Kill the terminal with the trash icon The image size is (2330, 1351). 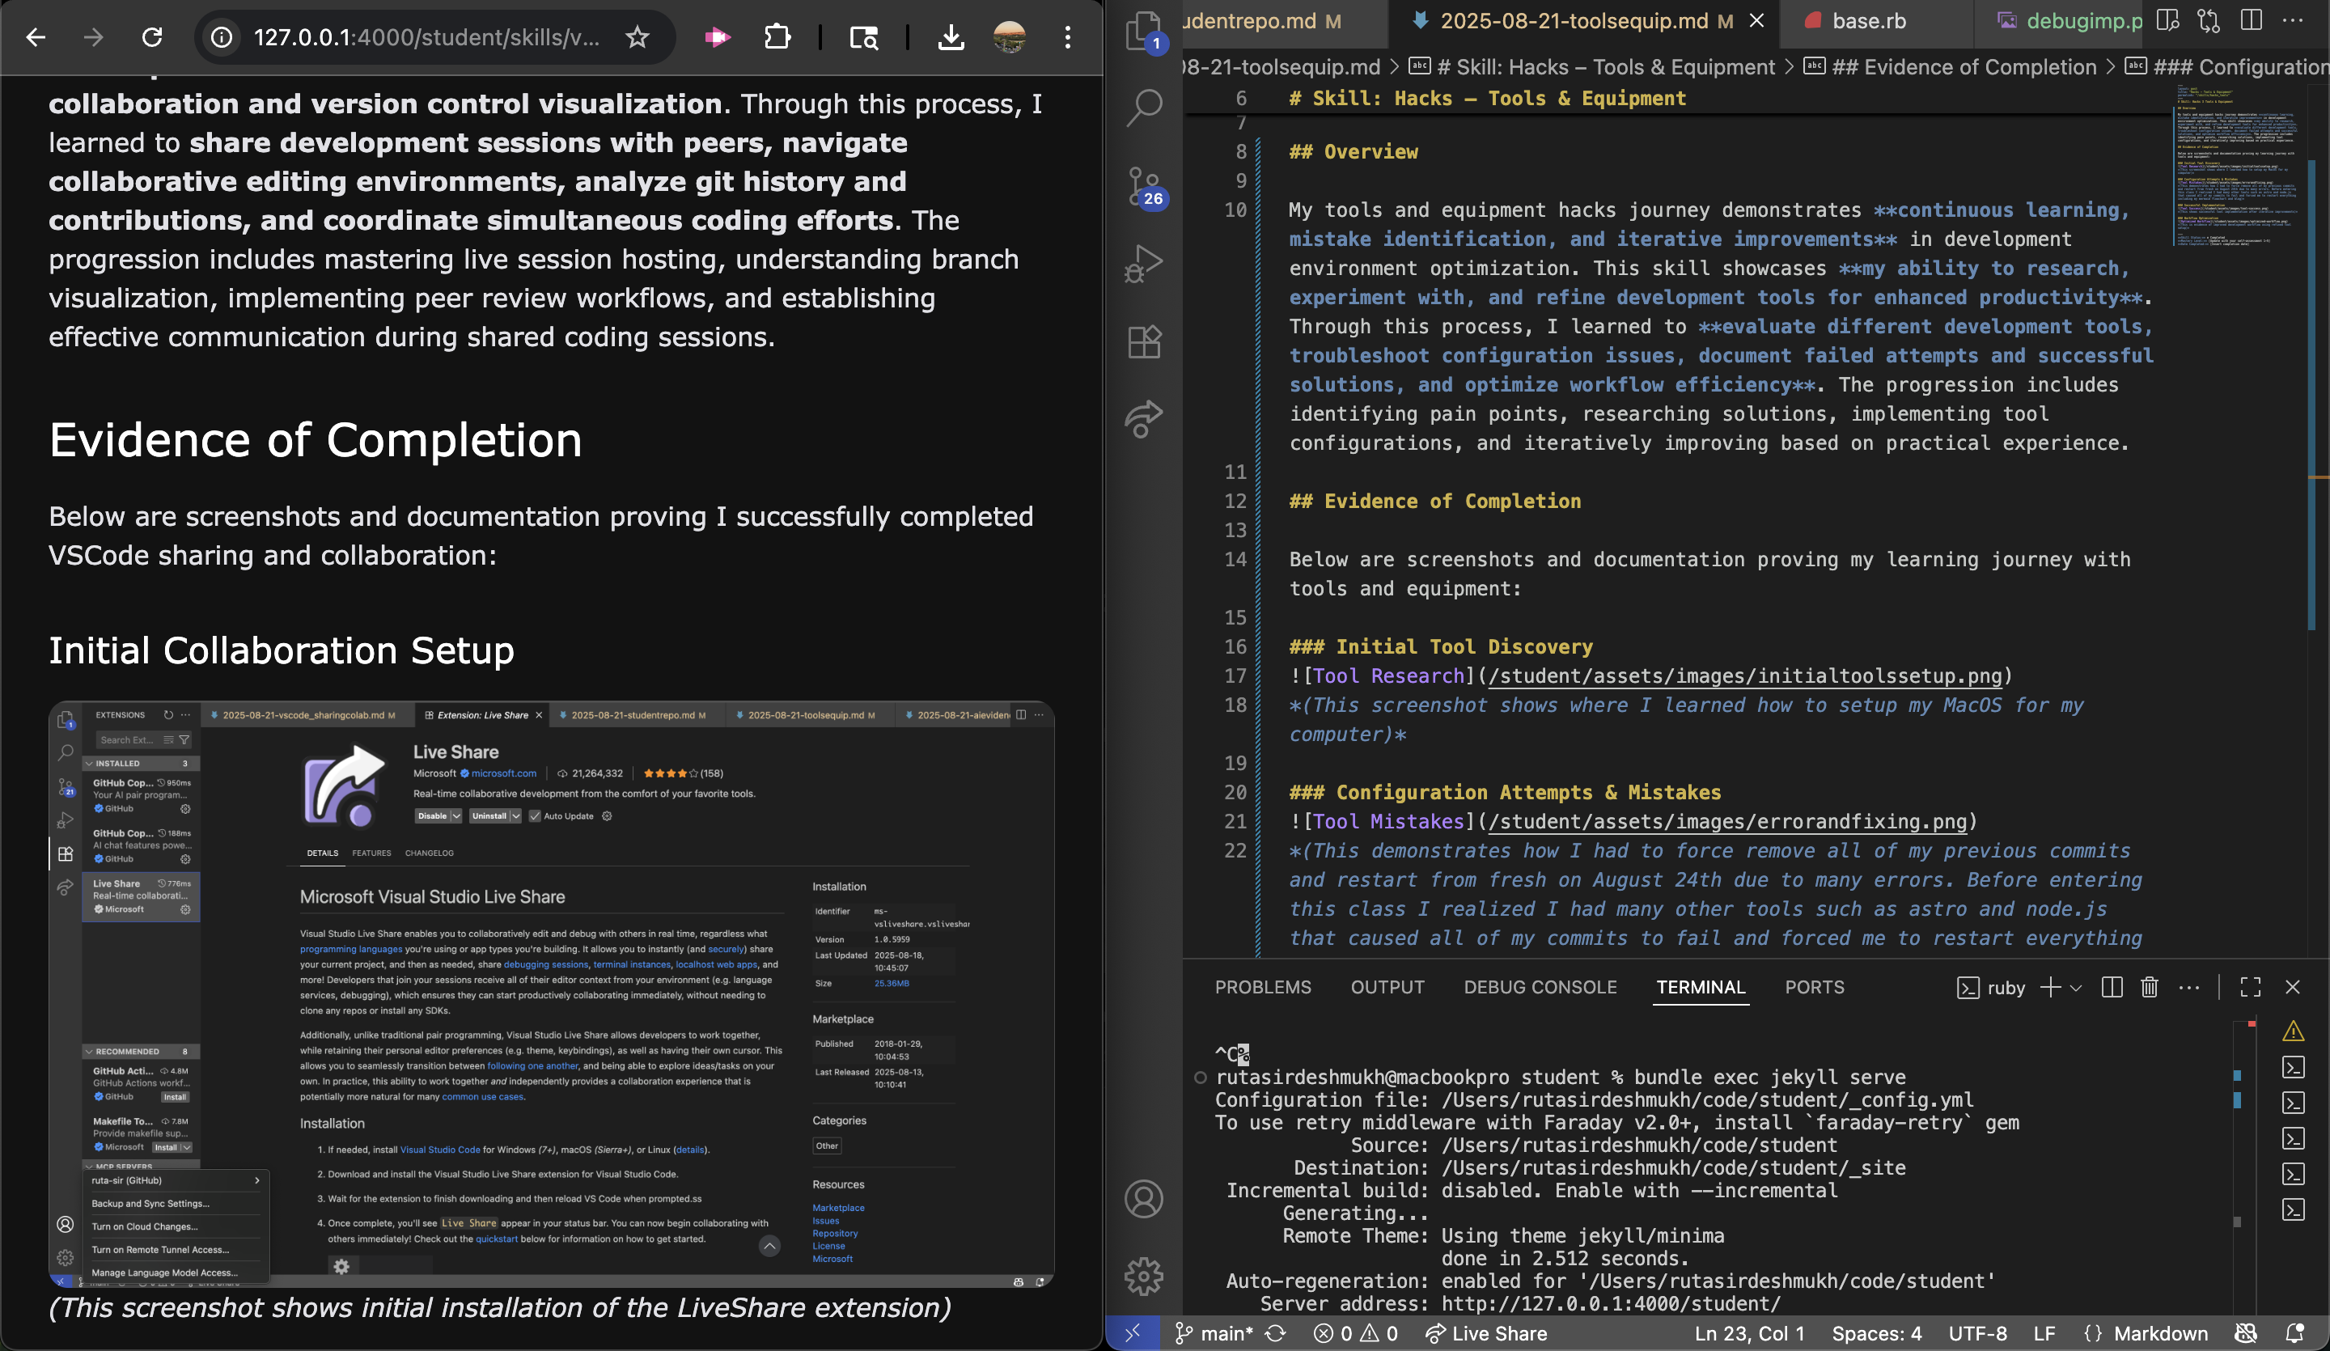click(2150, 988)
